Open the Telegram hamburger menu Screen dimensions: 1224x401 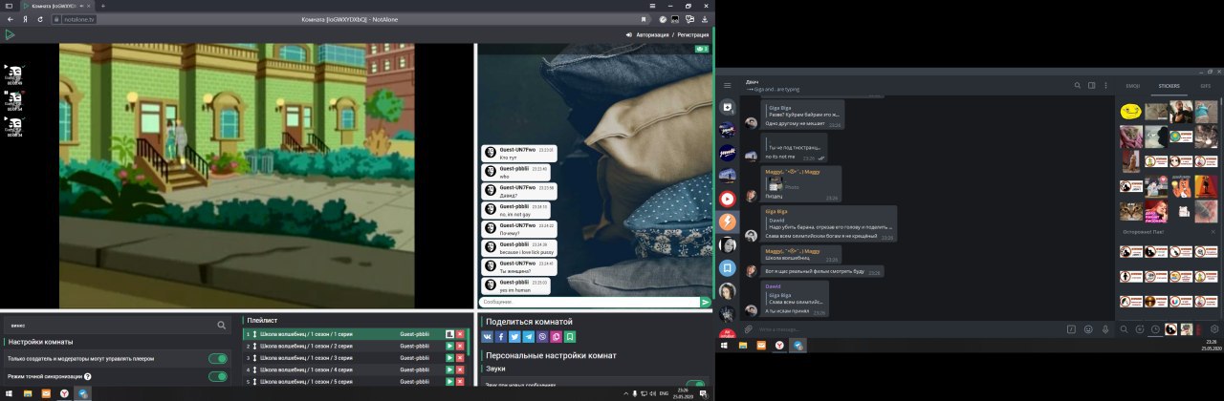coord(727,85)
